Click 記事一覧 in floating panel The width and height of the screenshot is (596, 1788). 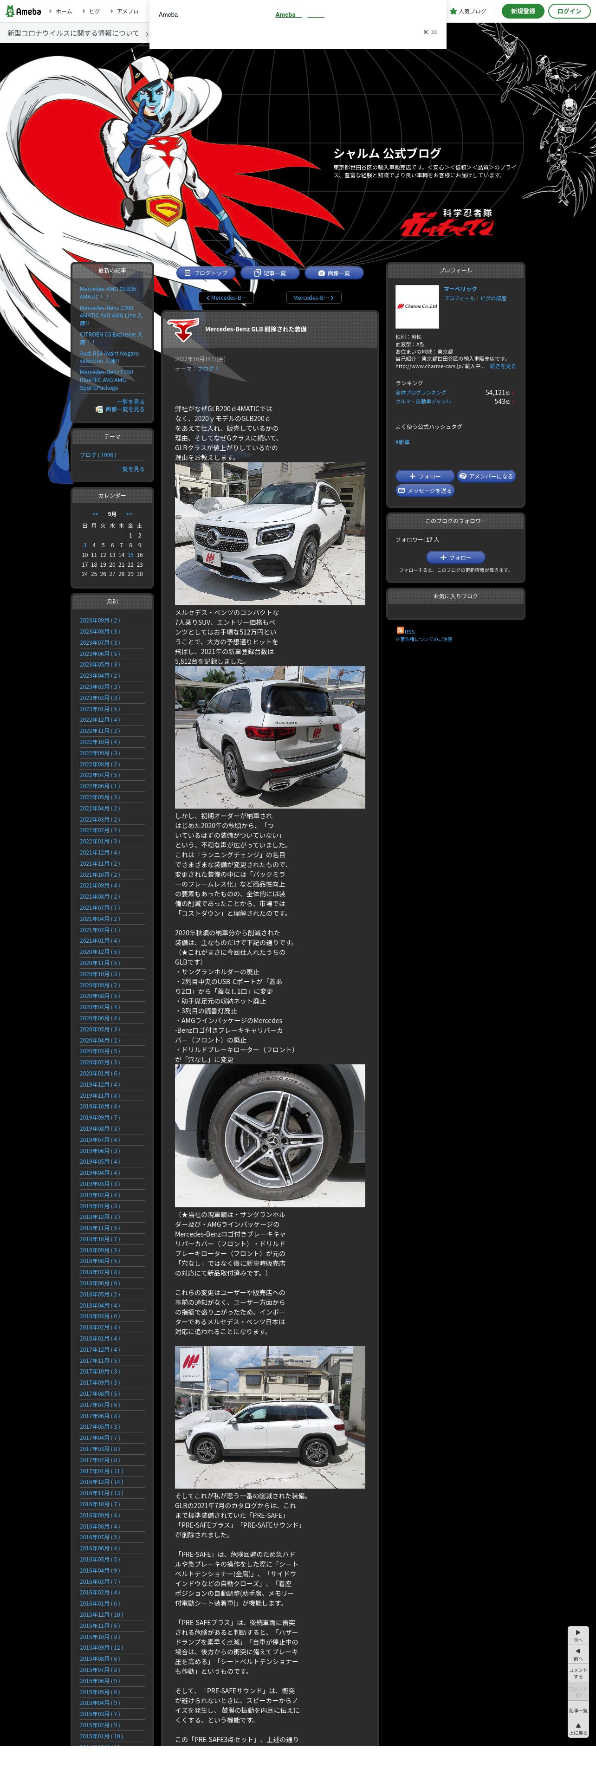click(578, 1711)
